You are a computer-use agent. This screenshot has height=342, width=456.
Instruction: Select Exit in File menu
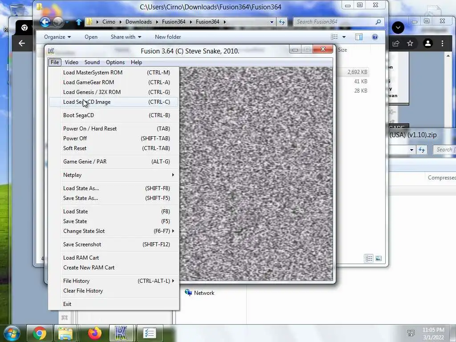click(114, 304)
